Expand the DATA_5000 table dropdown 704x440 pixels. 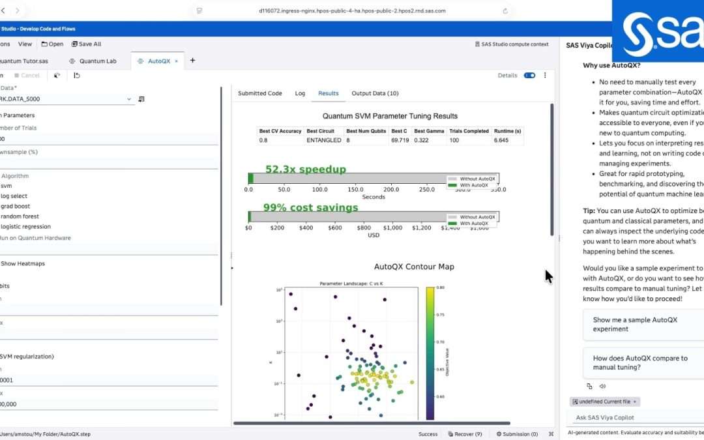point(129,99)
